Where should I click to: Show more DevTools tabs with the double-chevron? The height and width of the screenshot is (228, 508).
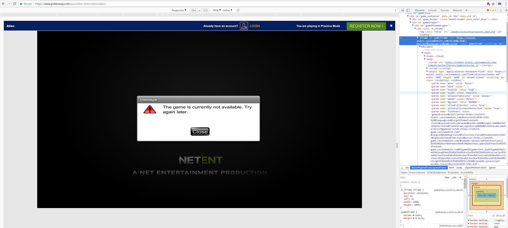467,10
